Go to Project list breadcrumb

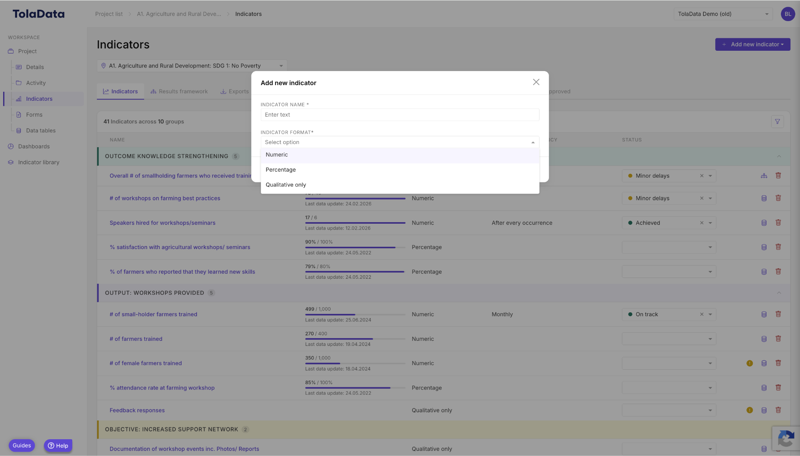(109, 14)
